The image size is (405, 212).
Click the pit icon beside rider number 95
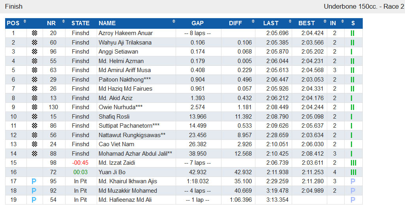34,181
